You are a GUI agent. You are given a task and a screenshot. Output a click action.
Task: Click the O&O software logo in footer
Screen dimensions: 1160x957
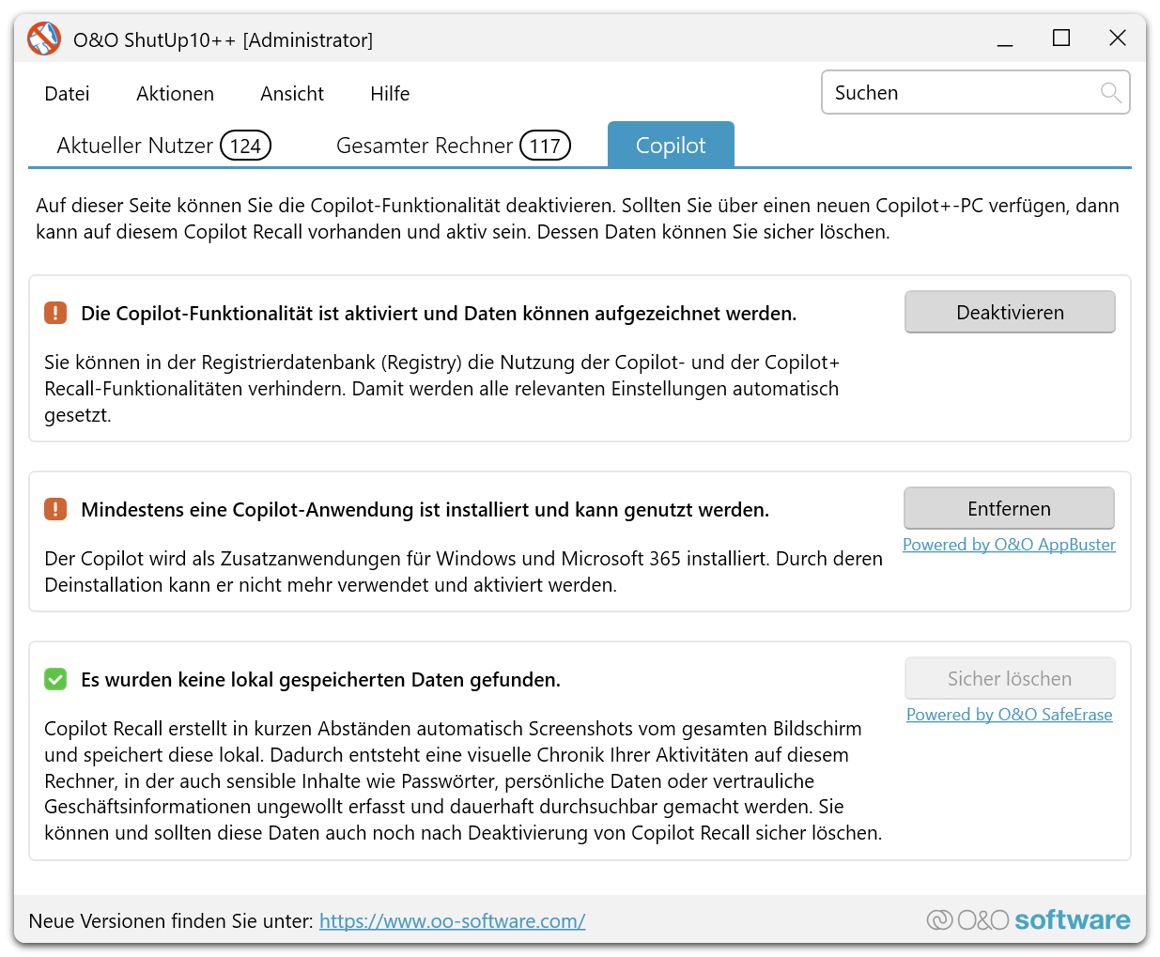pyautogui.click(x=1029, y=920)
